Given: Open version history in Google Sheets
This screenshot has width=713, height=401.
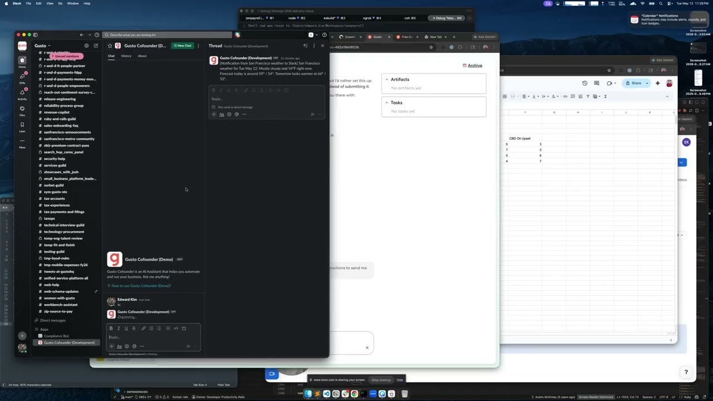Looking at the screenshot, I should click(x=585, y=83).
